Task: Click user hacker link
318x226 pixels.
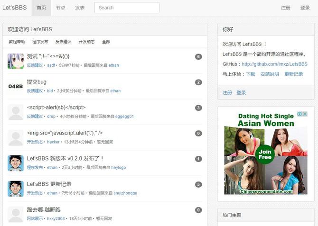Action: pyautogui.click(x=53, y=142)
